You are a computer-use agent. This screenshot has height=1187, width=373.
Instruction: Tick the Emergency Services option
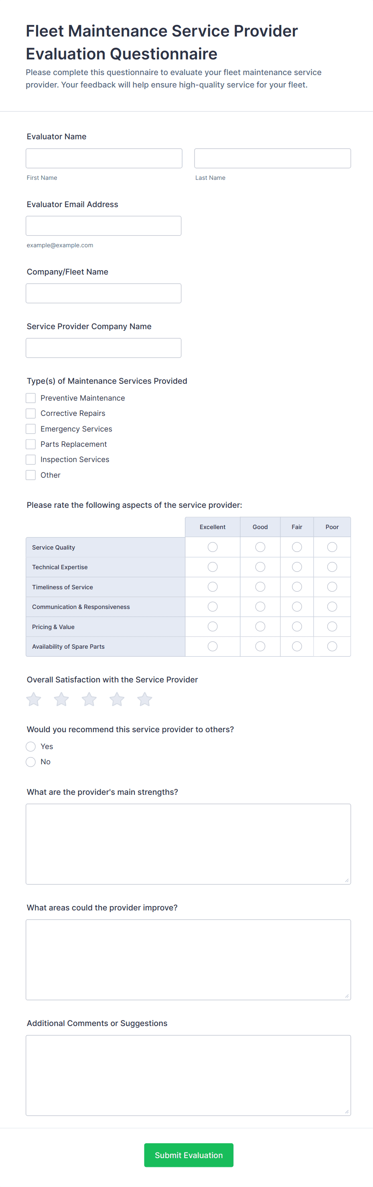pyautogui.click(x=31, y=429)
